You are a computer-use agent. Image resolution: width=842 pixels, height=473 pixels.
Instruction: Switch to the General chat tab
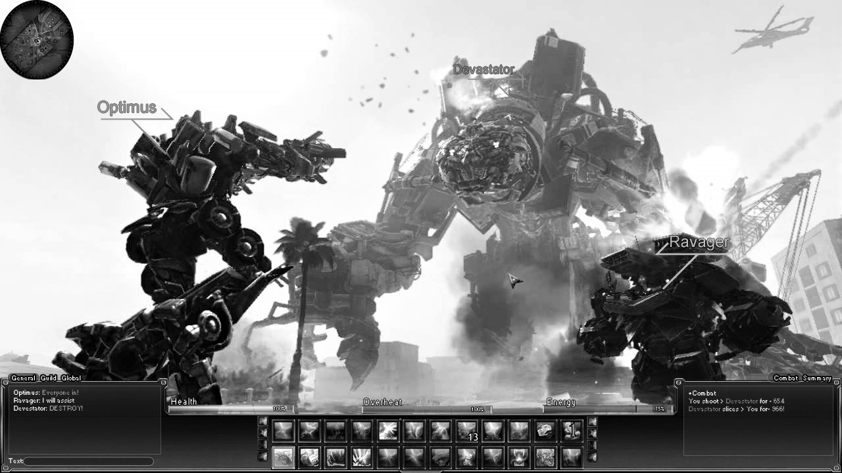[23, 378]
